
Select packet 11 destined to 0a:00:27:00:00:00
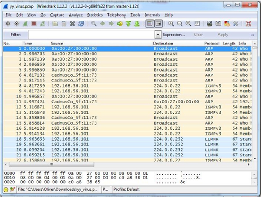pyautogui.click(x=127, y=102)
